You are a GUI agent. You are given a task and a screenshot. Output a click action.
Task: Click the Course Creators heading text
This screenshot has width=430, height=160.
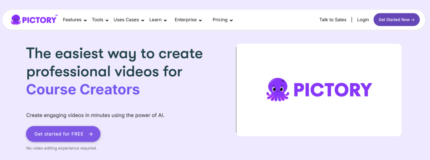pyautogui.click(x=83, y=89)
